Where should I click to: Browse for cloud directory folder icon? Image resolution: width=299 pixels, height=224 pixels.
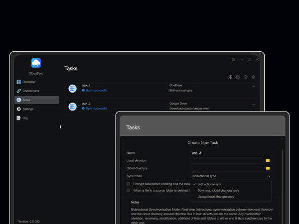click(268, 168)
